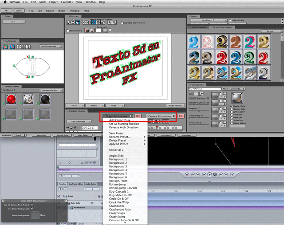The image size is (284, 225).
Task: Expand the Palette Commands dropdown
Action: pyautogui.click(x=51, y=90)
